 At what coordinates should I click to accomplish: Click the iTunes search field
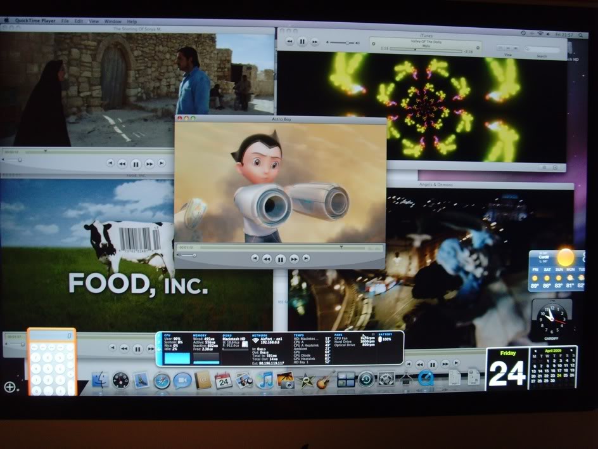tap(542, 49)
